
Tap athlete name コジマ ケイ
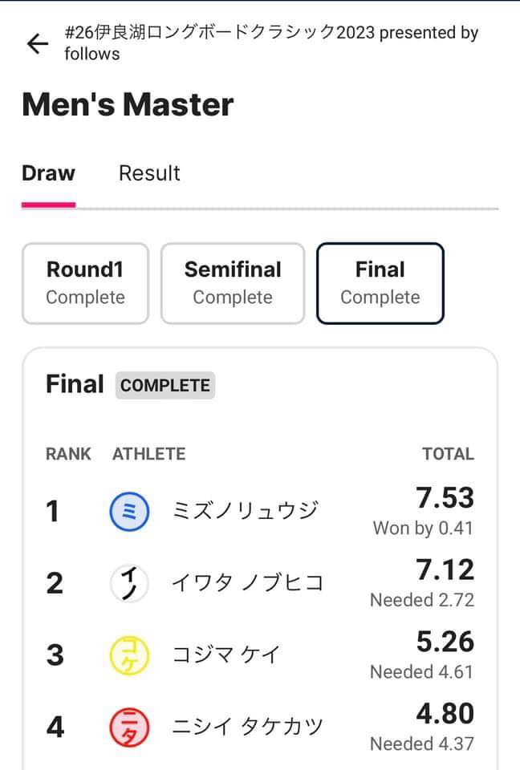click(x=226, y=654)
